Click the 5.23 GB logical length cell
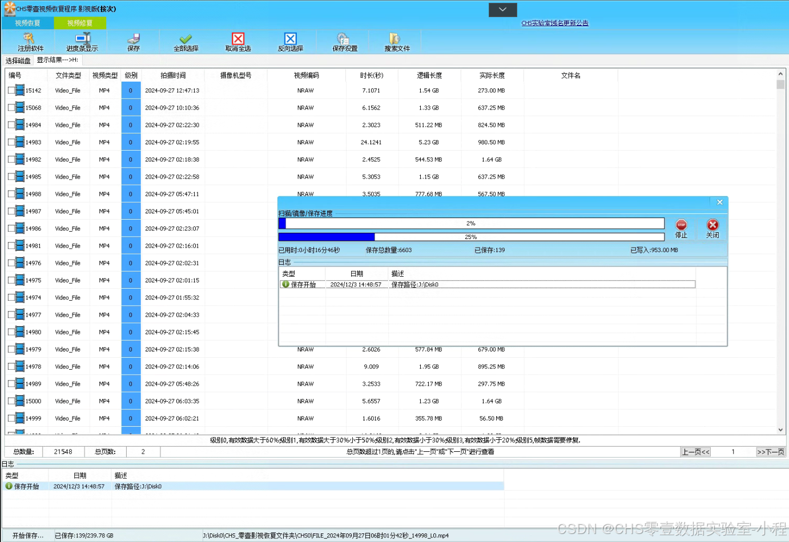Image resolution: width=789 pixels, height=542 pixels. [x=428, y=142]
